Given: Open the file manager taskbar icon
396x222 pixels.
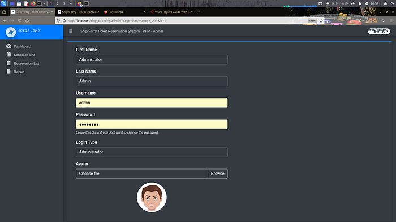Looking at the screenshot, I should [19, 3].
